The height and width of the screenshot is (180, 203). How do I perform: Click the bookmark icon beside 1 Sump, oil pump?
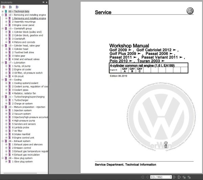coord(9,66)
